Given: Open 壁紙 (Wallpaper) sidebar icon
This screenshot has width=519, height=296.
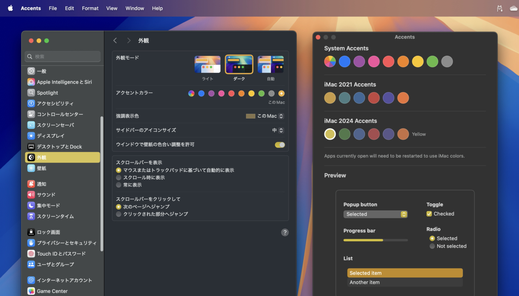Looking at the screenshot, I should pyautogui.click(x=31, y=168).
